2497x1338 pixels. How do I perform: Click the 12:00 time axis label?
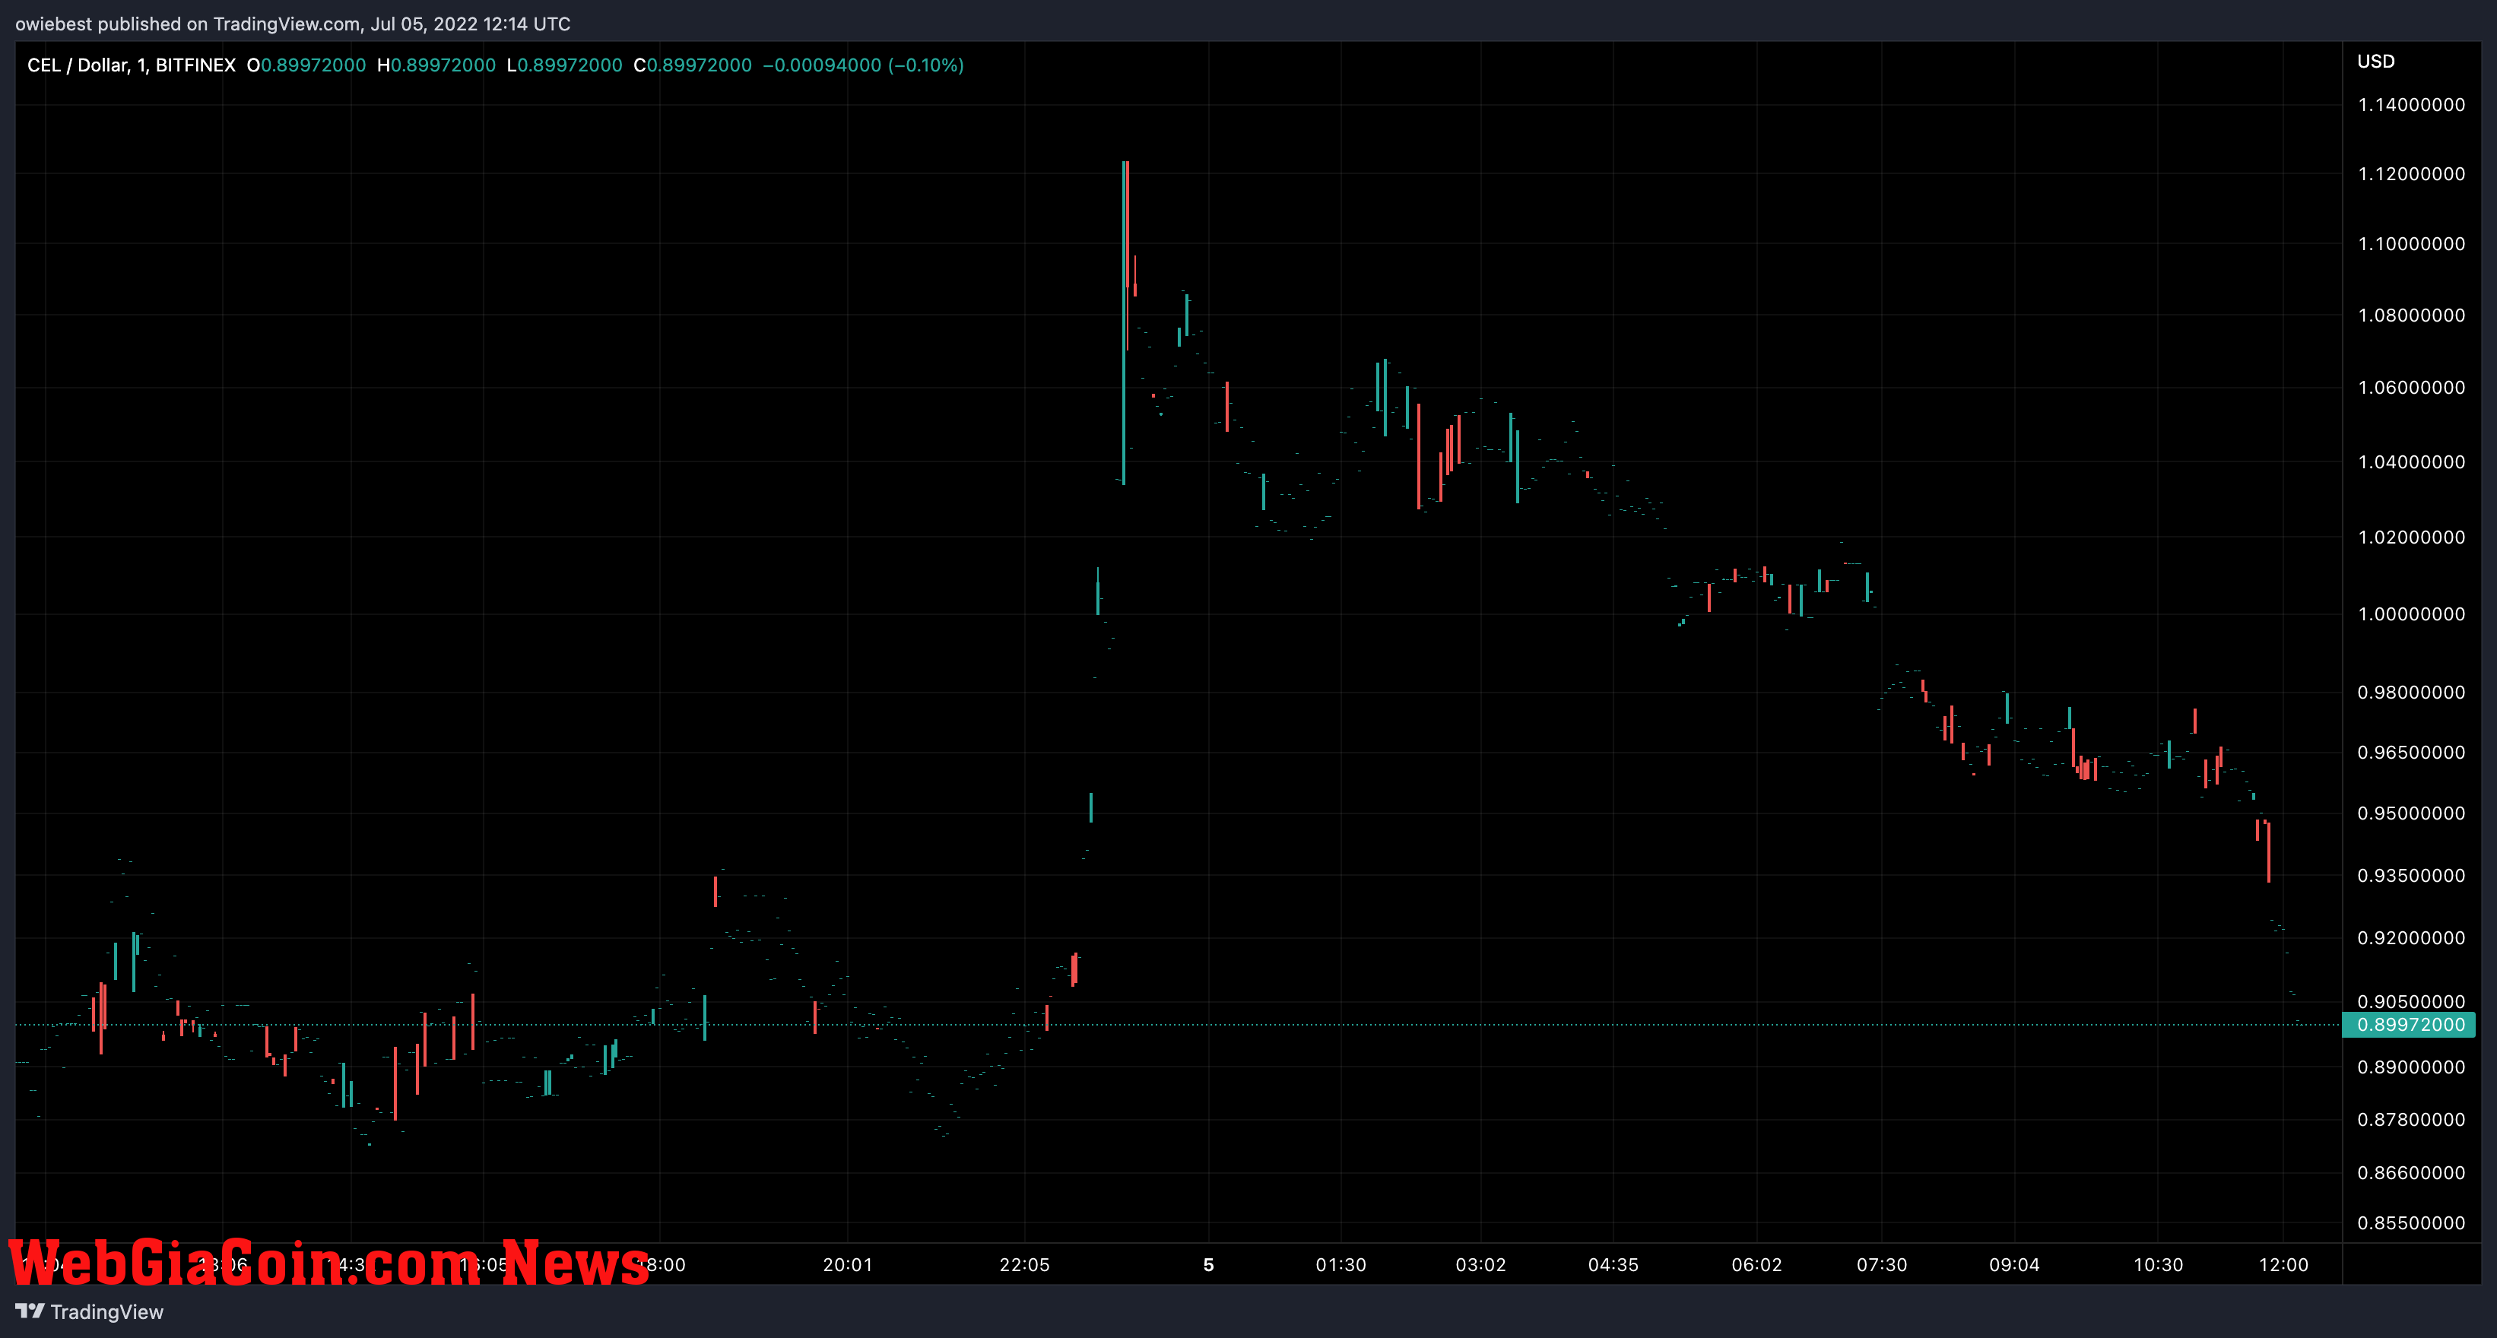[2284, 1264]
